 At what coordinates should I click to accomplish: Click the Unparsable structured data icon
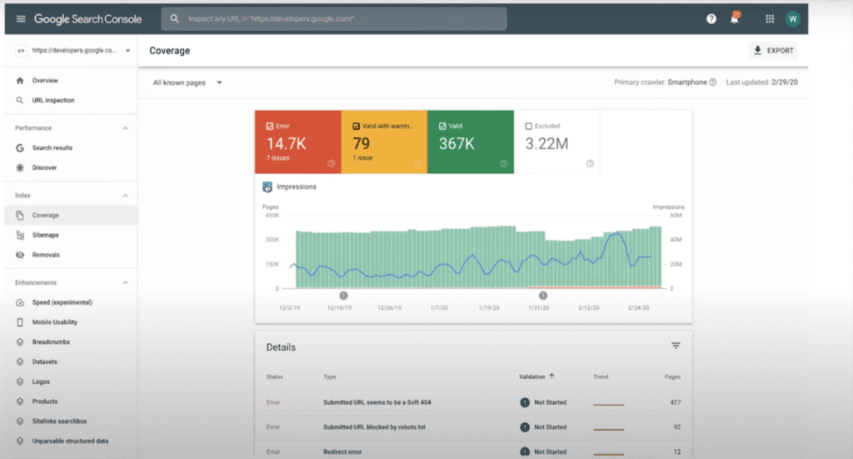point(20,441)
